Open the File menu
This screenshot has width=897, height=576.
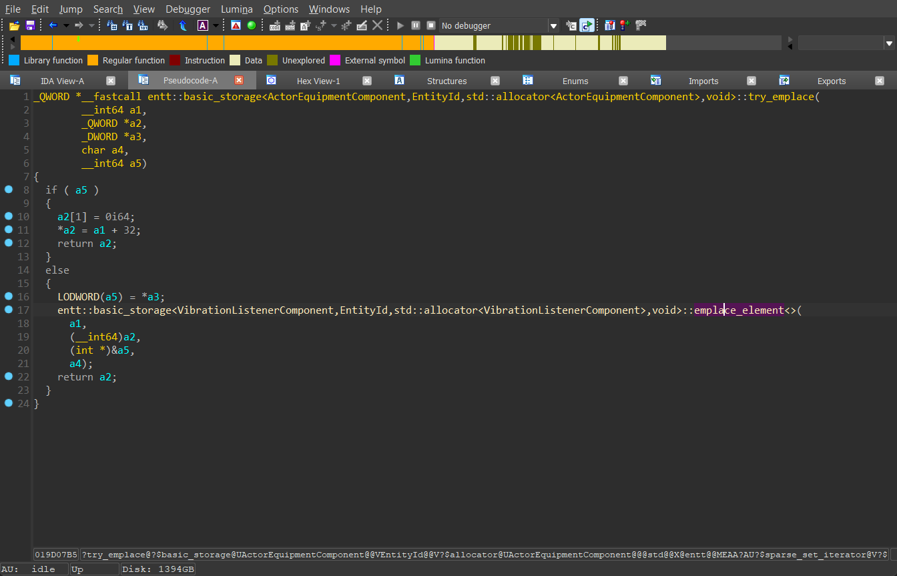tap(13, 9)
